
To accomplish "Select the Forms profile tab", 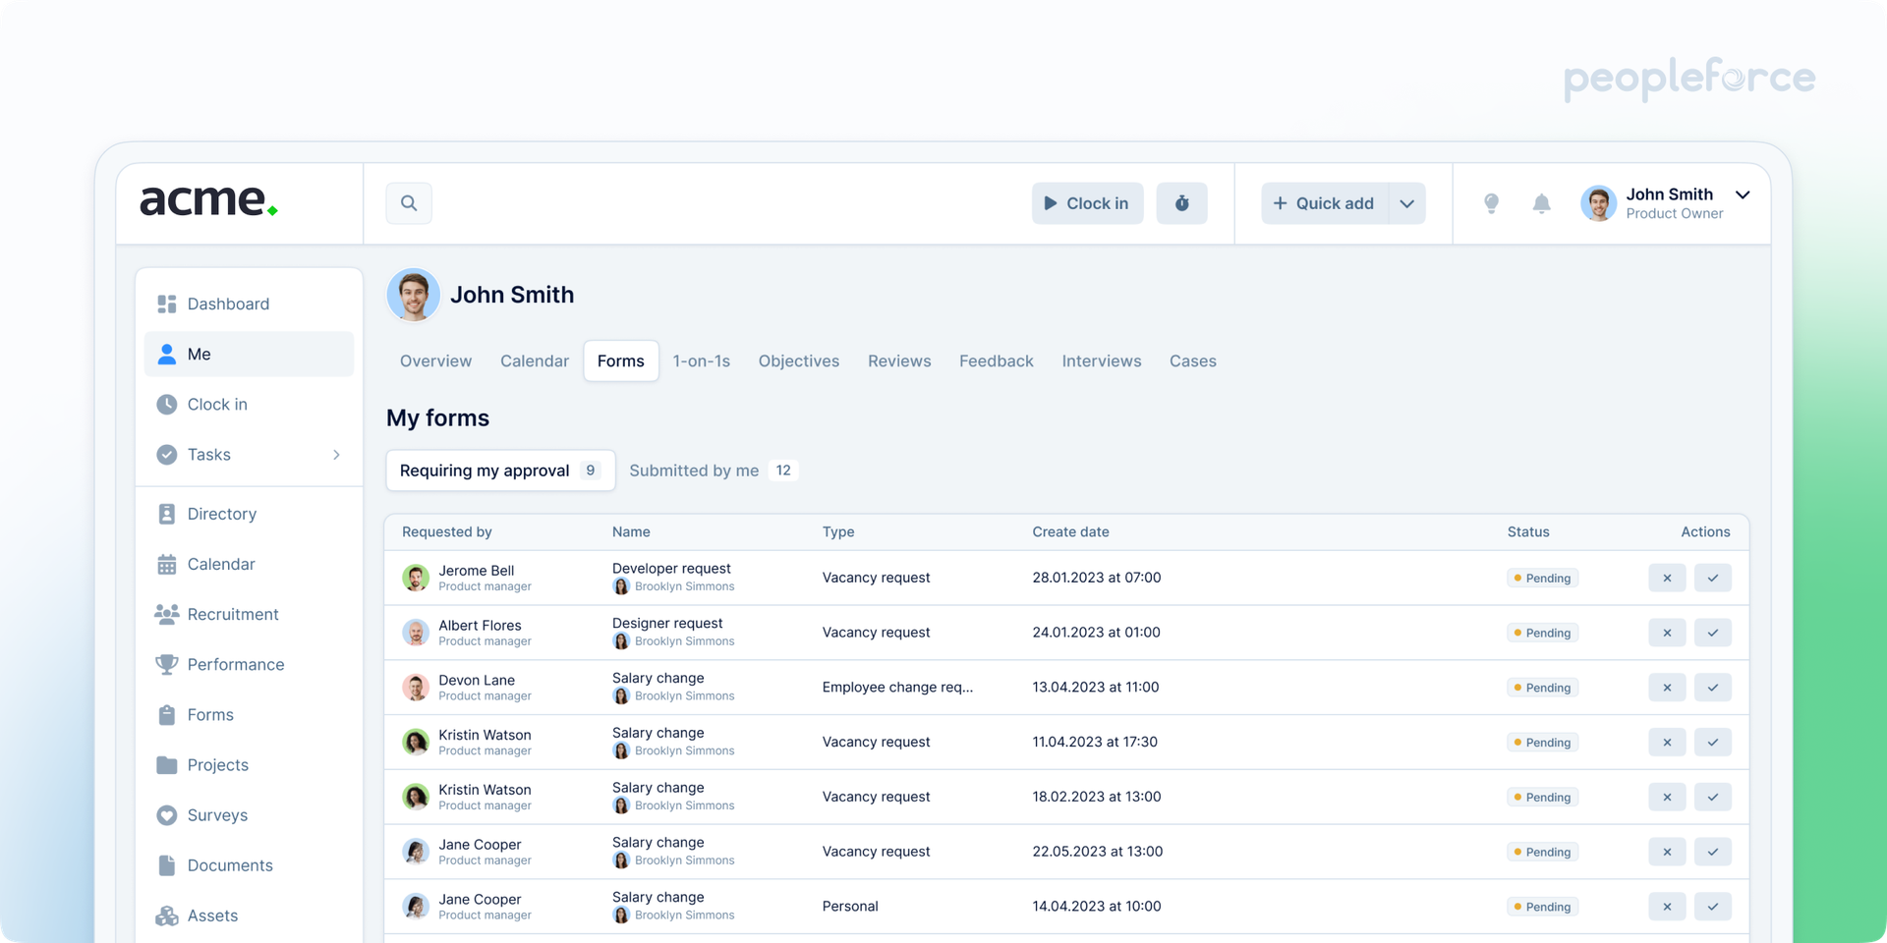I will pyautogui.click(x=621, y=361).
